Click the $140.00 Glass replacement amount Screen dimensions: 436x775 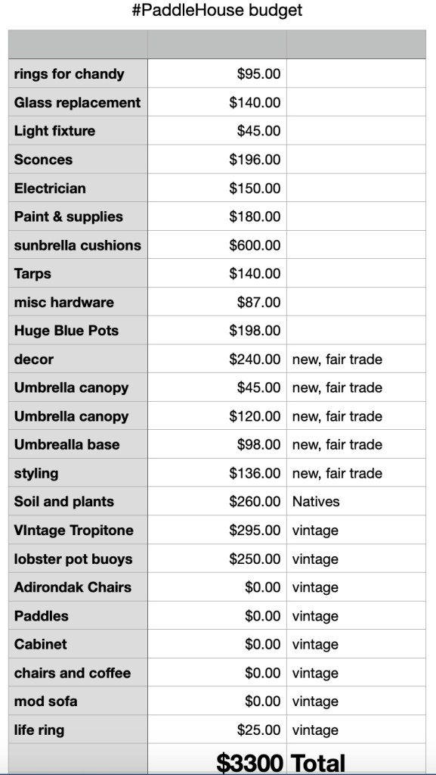point(255,102)
